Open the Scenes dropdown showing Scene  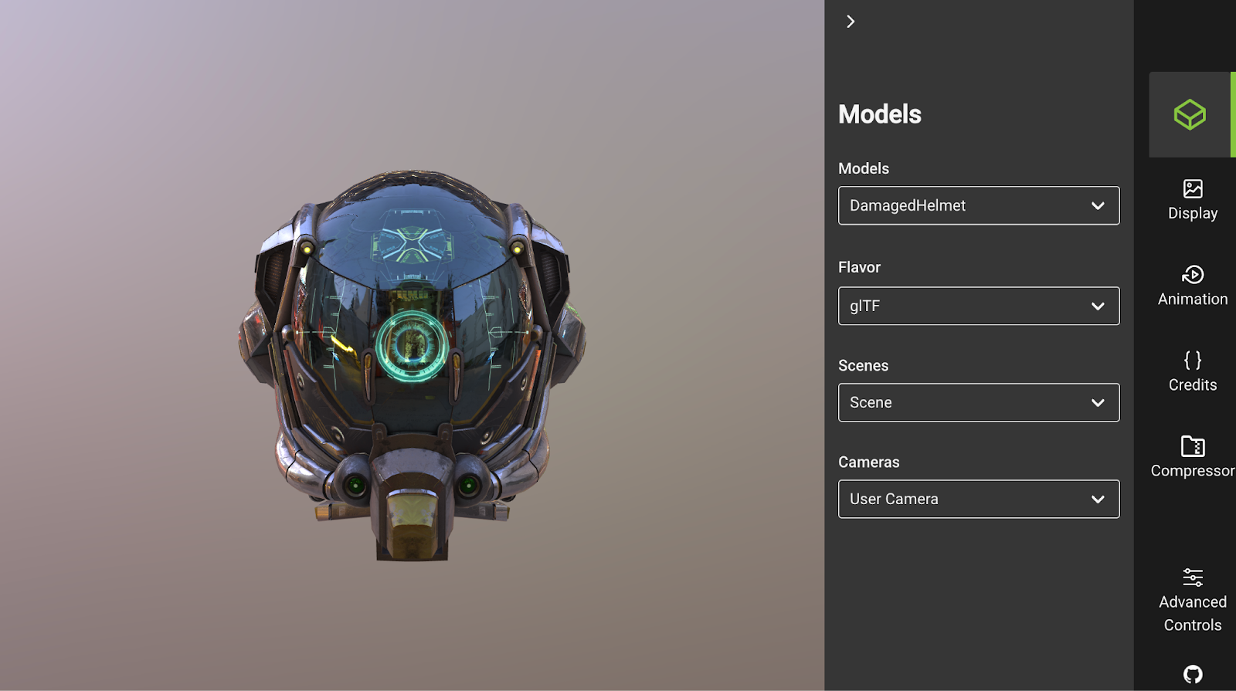(x=979, y=402)
